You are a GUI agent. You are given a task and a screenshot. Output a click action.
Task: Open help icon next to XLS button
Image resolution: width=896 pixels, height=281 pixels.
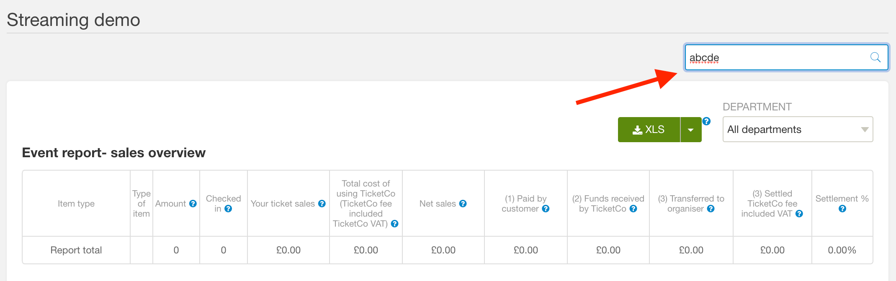pos(706,121)
